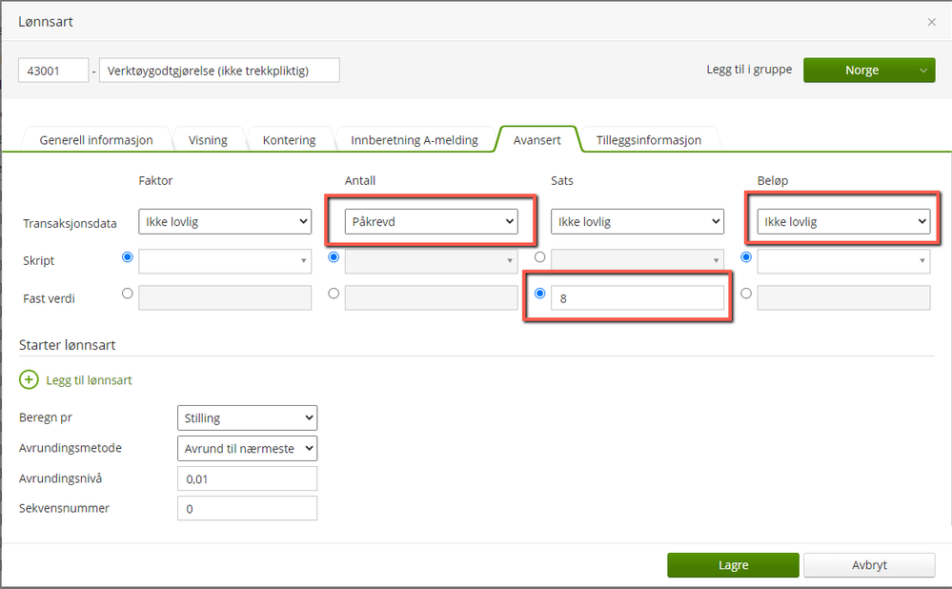Image resolution: width=952 pixels, height=589 pixels.
Task: Click the Legg til lønnsart link
Action: pyautogui.click(x=89, y=380)
